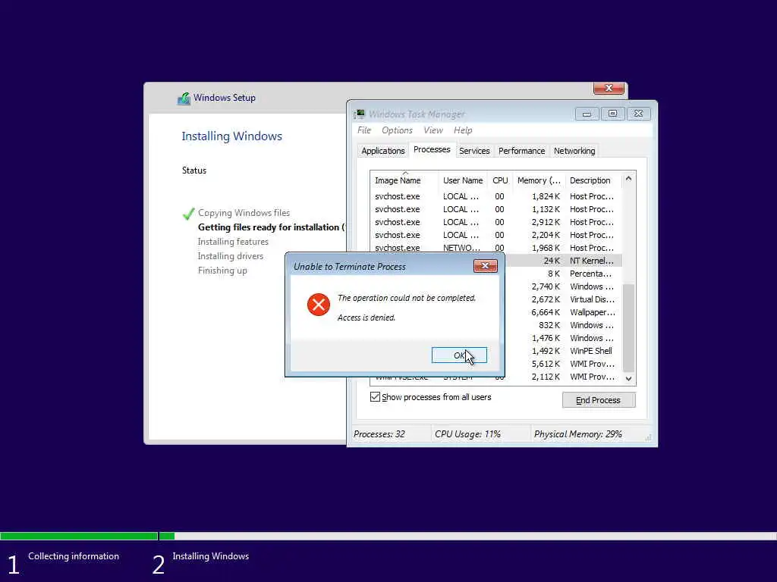Sort by CPU column header
The image size is (777, 582).
[x=500, y=180]
